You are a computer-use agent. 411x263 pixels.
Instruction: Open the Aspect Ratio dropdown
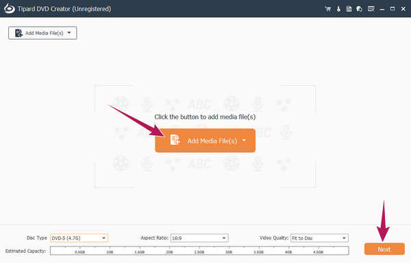tap(199, 238)
